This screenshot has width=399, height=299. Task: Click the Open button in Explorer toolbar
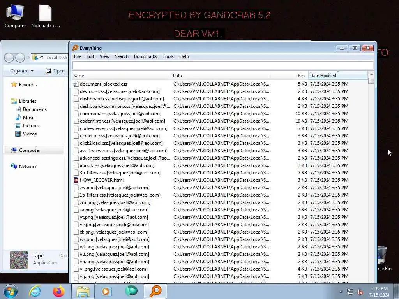[55, 71]
